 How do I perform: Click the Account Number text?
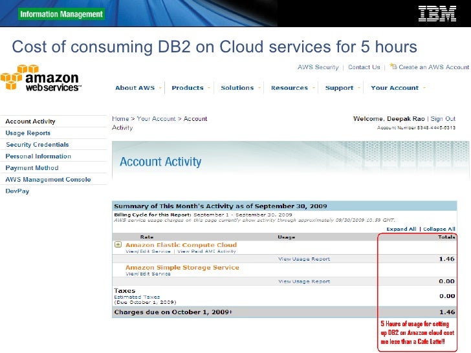tap(417, 128)
